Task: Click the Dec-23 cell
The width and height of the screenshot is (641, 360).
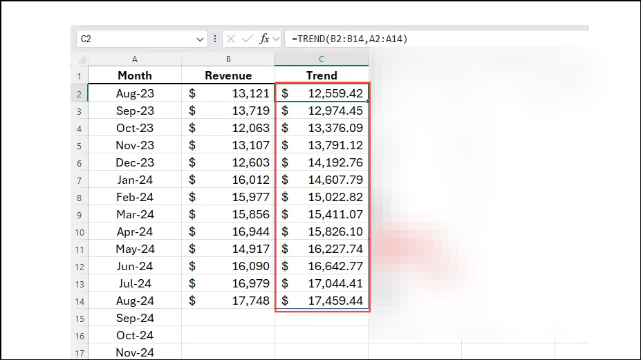Action: 135,162
